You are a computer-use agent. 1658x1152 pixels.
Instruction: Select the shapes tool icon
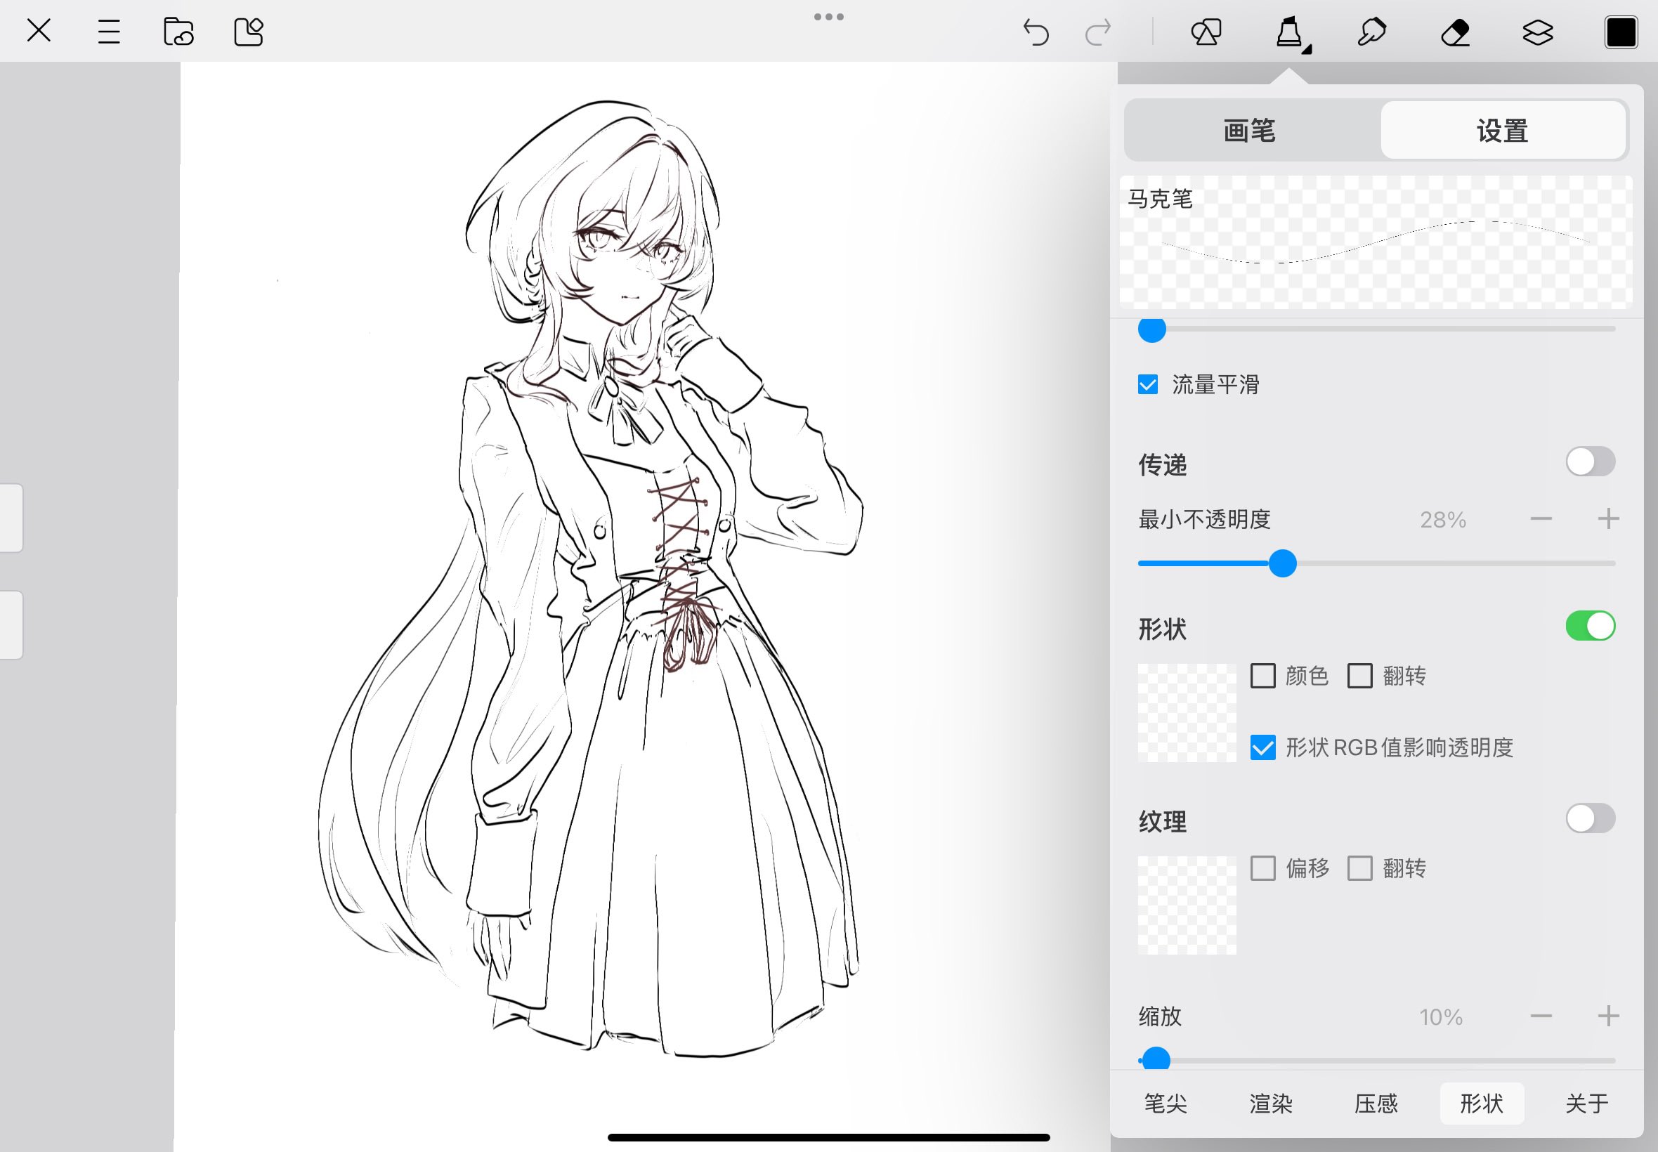pos(1206,32)
